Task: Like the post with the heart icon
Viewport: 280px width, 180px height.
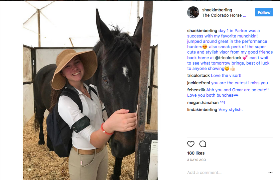Action: coord(191,144)
